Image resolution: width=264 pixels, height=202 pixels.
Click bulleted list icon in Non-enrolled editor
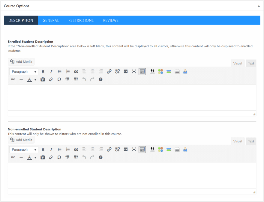coord(59,150)
